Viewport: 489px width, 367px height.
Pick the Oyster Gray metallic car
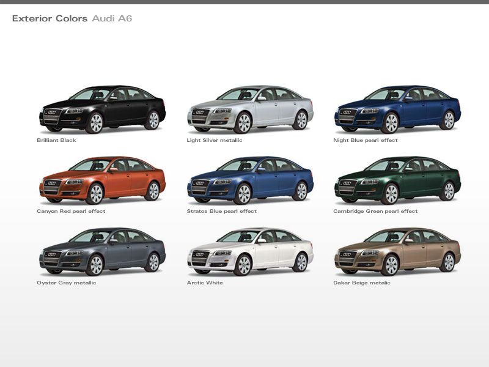click(102, 251)
